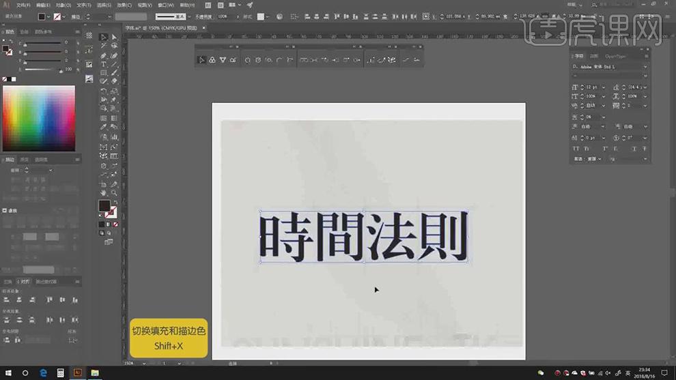676x380 pixels.
Task: Open Microsoft Edge from the taskbar
Action: (43, 372)
